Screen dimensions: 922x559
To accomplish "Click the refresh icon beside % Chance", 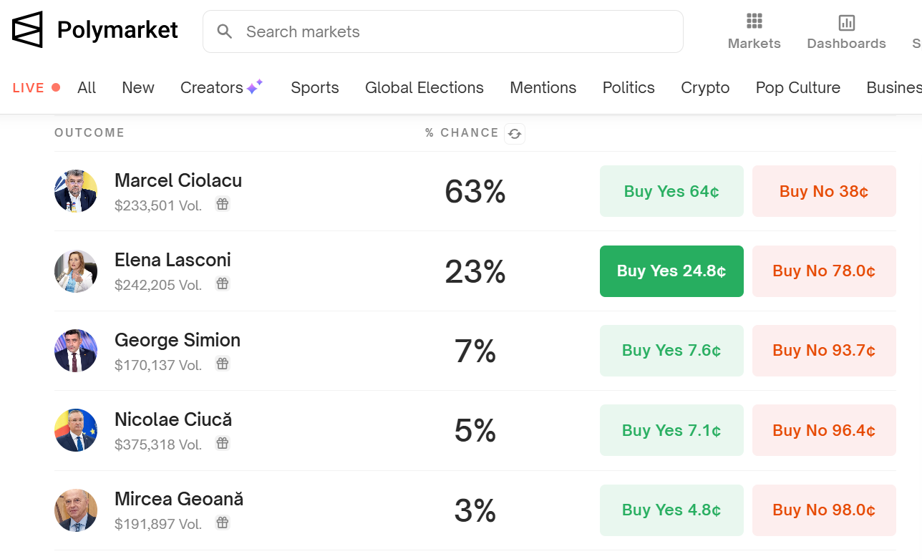I will coord(515,134).
